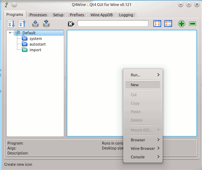The width and height of the screenshot is (202, 170).
Task: Click the blue autostart folder icon
Action: [24, 44]
